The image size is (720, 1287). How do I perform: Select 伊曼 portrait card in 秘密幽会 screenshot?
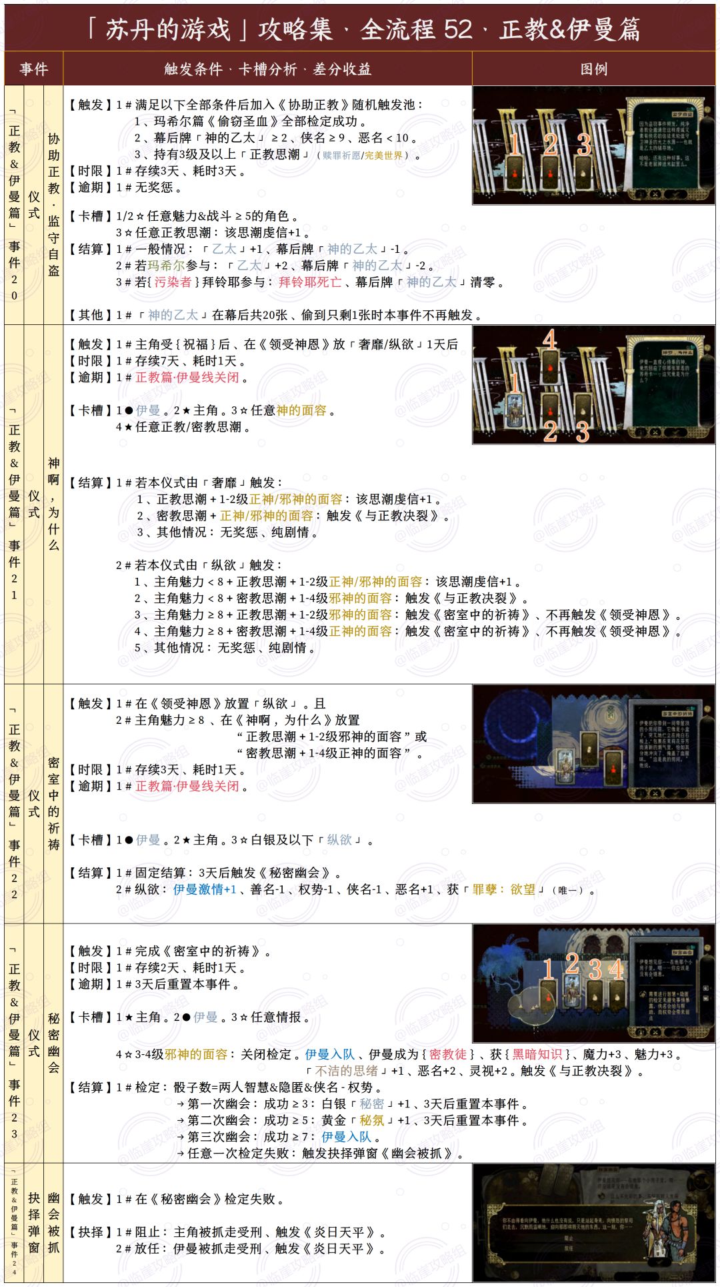pyautogui.click(x=572, y=991)
